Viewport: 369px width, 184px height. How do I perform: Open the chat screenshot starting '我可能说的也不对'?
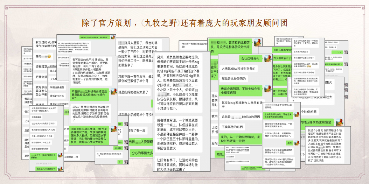93,101
